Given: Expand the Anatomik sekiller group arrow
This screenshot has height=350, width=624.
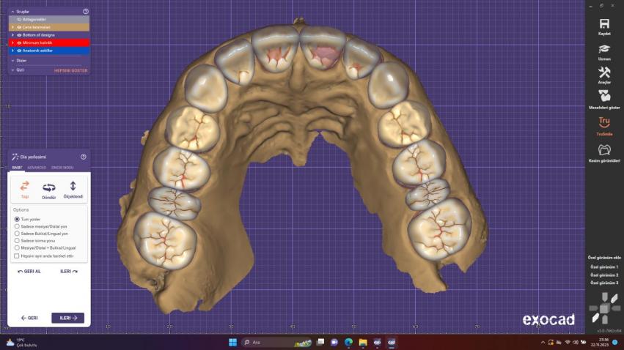Looking at the screenshot, I should click(12, 51).
